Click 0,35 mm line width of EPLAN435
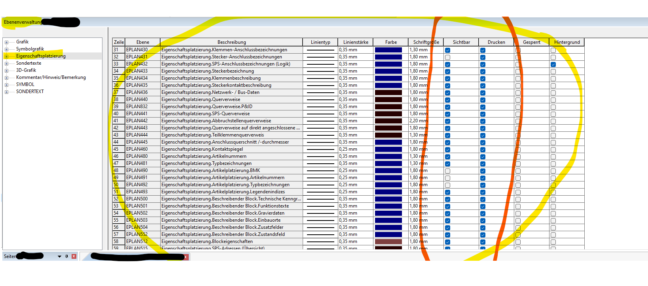Viewport: 648px width, 286px height. point(356,85)
